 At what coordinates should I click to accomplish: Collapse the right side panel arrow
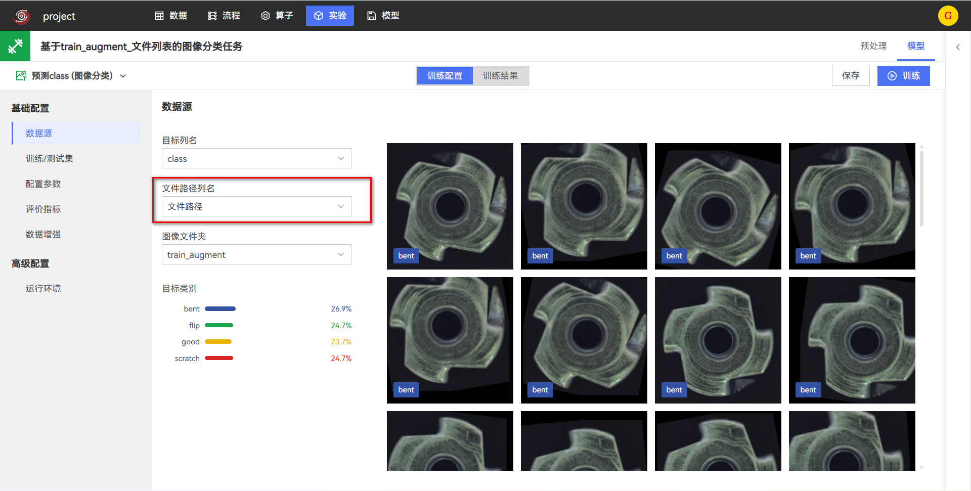pyautogui.click(x=958, y=47)
